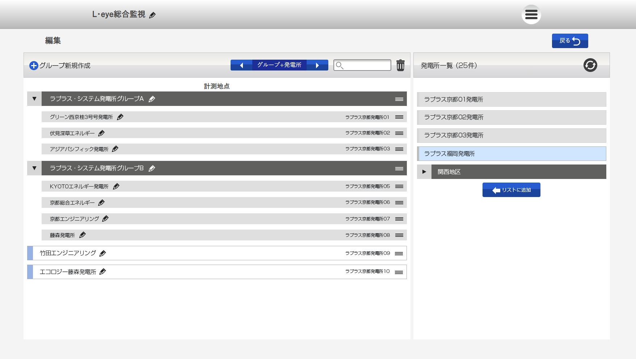The width and height of the screenshot is (636, 359).
Task: Click pencil icon next to L・eye総合監視 title
Action: click(x=152, y=15)
